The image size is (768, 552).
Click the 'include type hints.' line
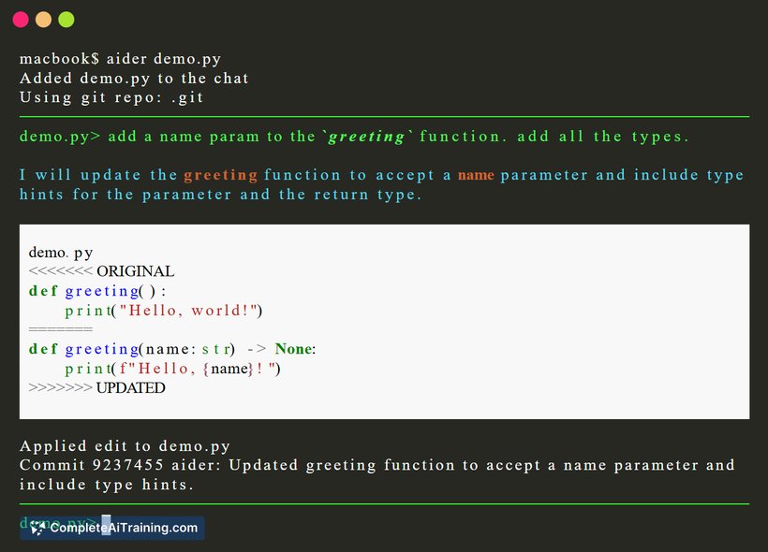pos(107,485)
